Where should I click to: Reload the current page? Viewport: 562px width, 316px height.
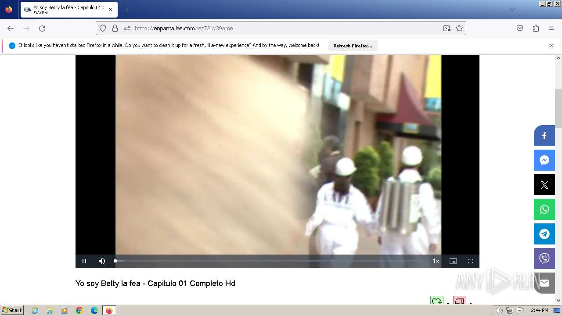click(x=42, y=28)
